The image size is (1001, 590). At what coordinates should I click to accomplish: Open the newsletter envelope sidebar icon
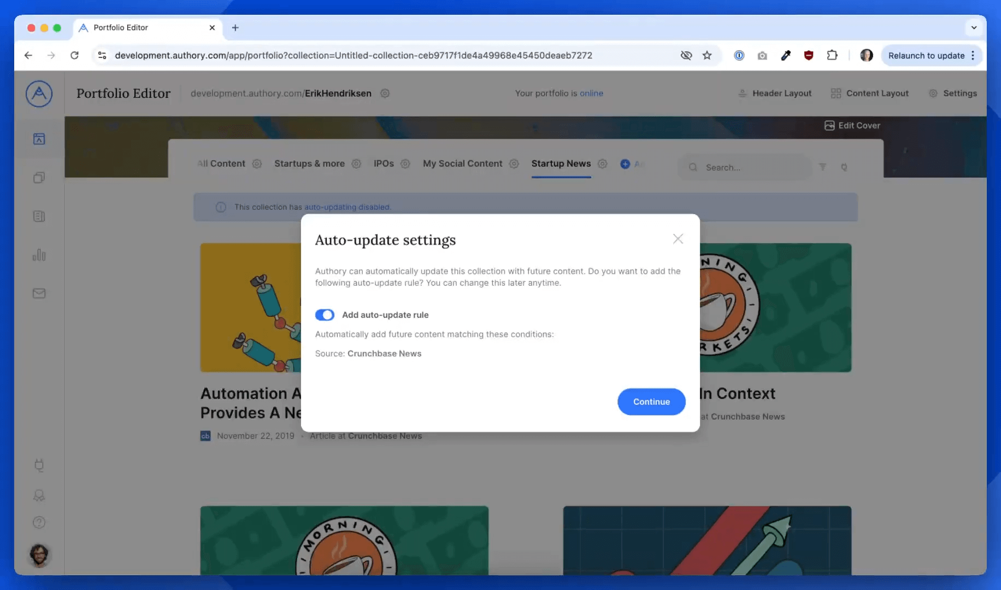[x=39, y=293]
